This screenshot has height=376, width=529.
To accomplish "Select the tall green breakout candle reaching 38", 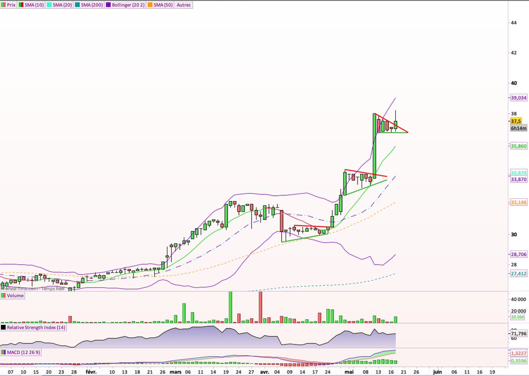I will point(374,145).
